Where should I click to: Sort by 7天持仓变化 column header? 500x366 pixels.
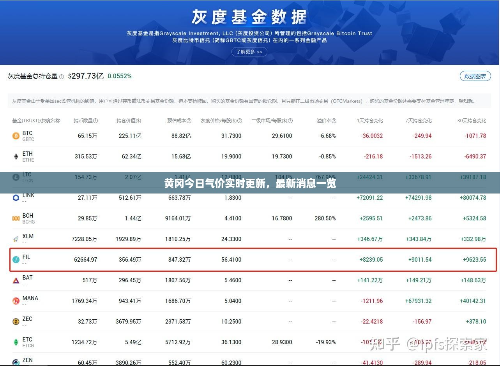click(419, 121)
